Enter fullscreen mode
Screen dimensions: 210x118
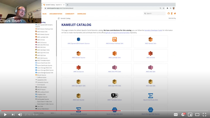pos(205,114)
